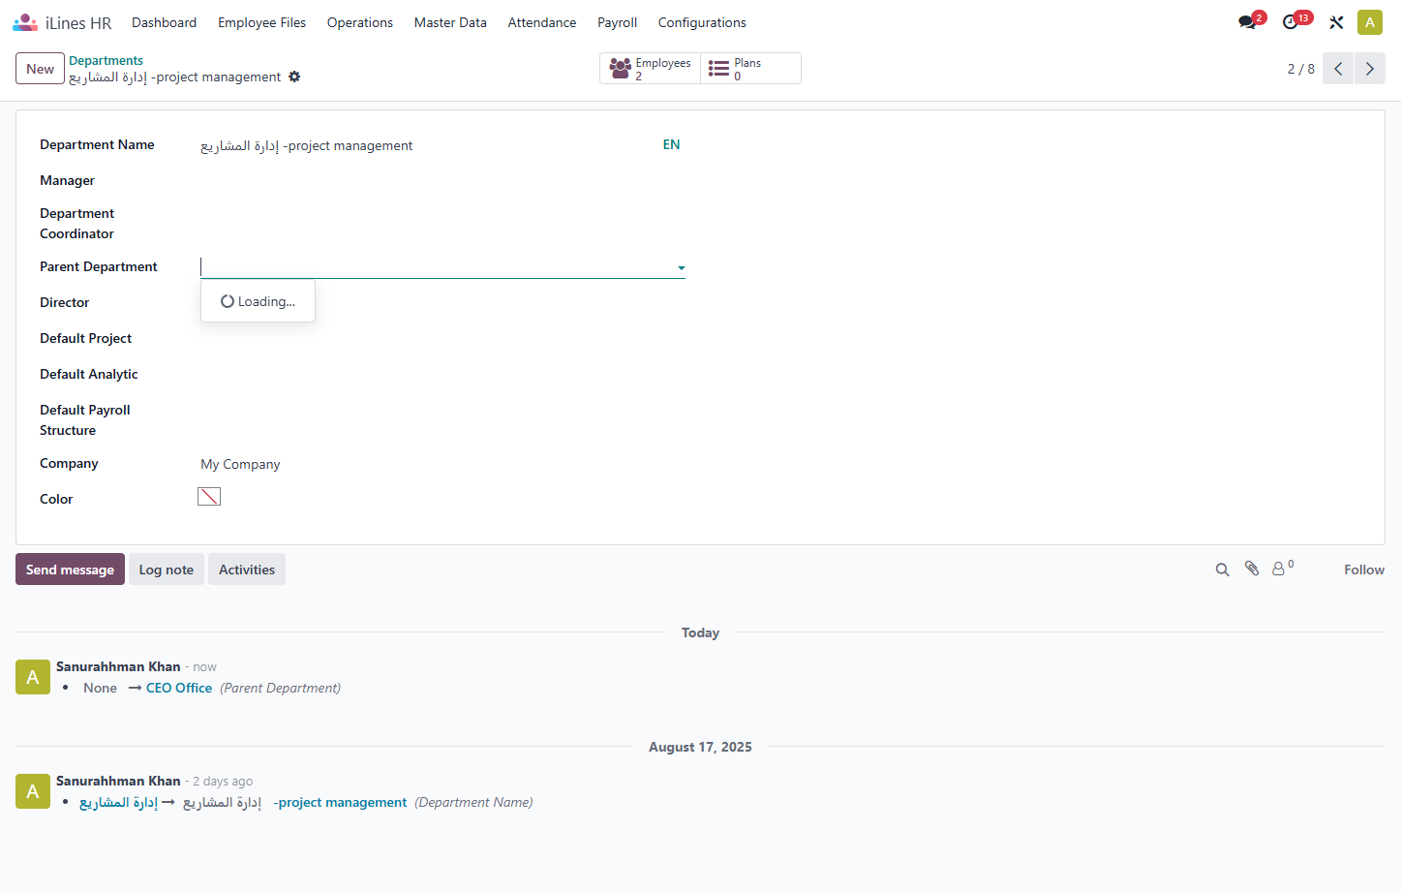The width and height of the screenshot is (1401, 893).
Task: Click the Loading... dropdown item
Action: coord(258,301)
